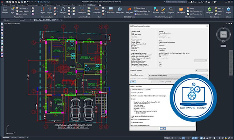Open the Autodesk App Store cart icon

pyautogui.click(x=206, y=2)
